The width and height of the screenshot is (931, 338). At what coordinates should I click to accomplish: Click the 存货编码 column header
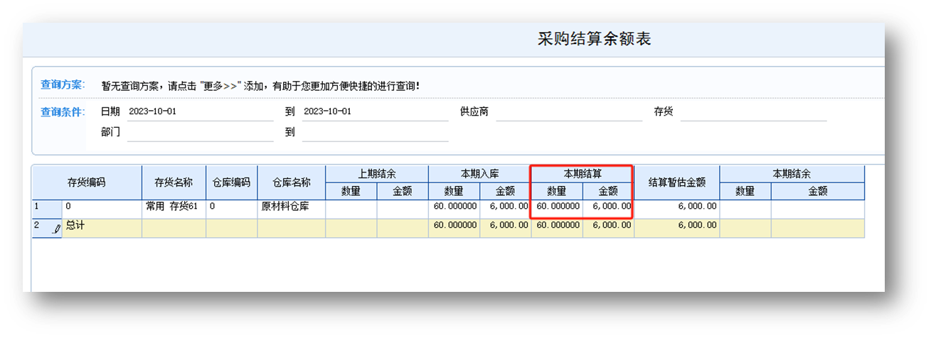pyautogui.click(x=87, y=182)
